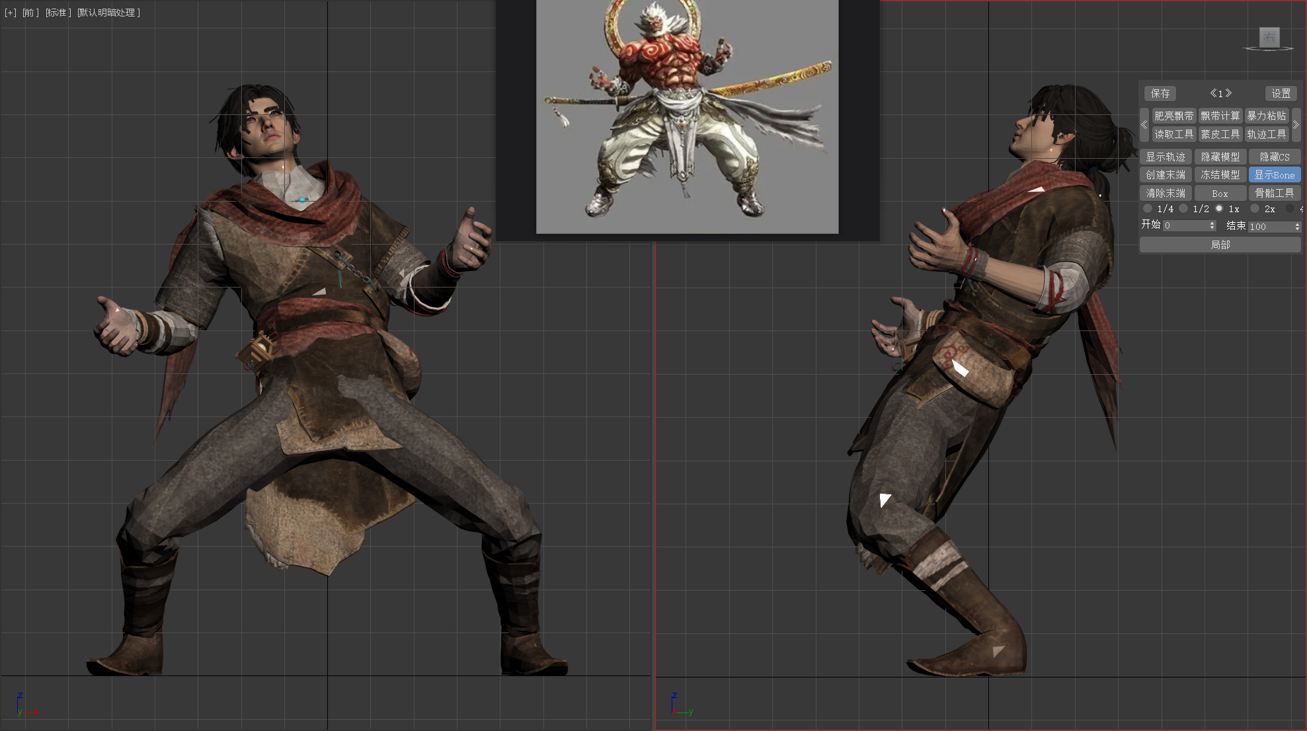Select the 1/4 speed radio button
This screenshot has width=1307, height=731.
click(1148, 208)
